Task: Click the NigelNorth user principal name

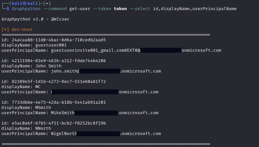Action: click(64, 133)
